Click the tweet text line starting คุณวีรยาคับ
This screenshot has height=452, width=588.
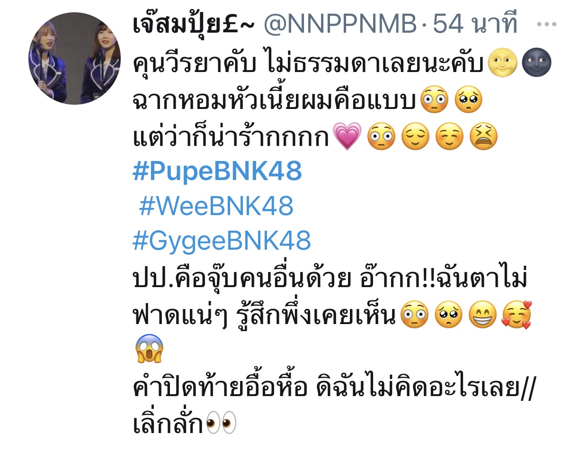click(x=309, y=63)
